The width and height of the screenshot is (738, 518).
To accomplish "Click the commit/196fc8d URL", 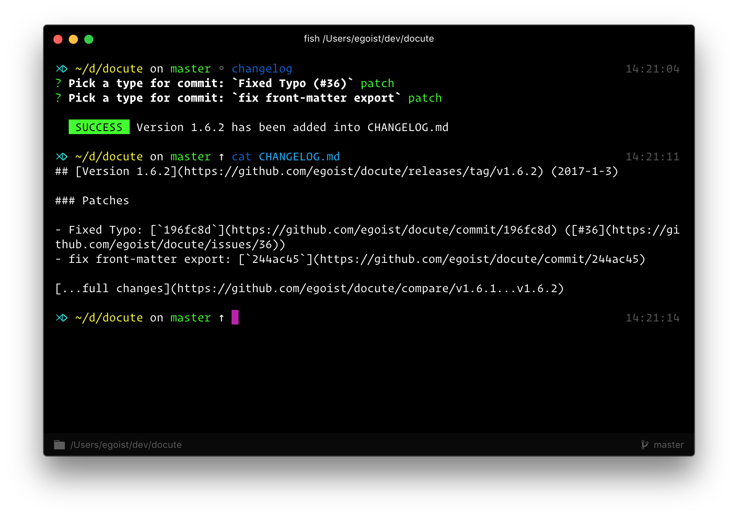I will tap(391, 230).
